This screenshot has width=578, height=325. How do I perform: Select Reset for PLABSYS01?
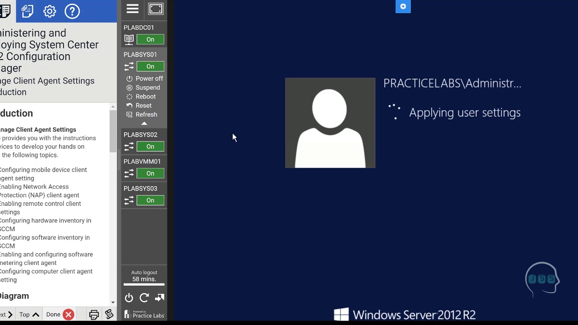(x=139, y=106)
